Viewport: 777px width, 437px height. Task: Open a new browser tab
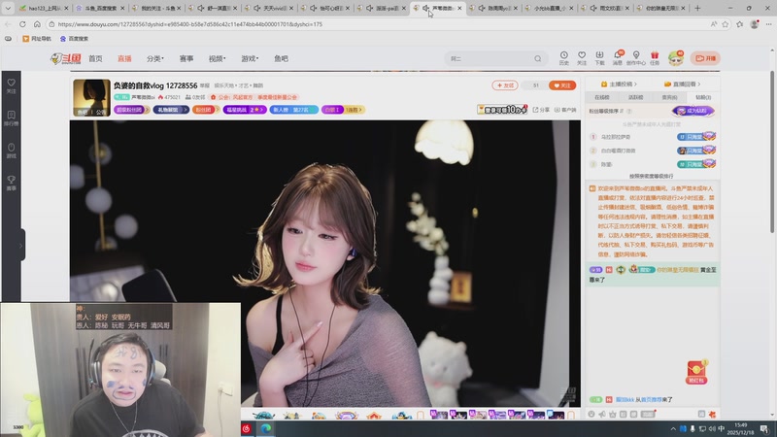coord(697,8)
